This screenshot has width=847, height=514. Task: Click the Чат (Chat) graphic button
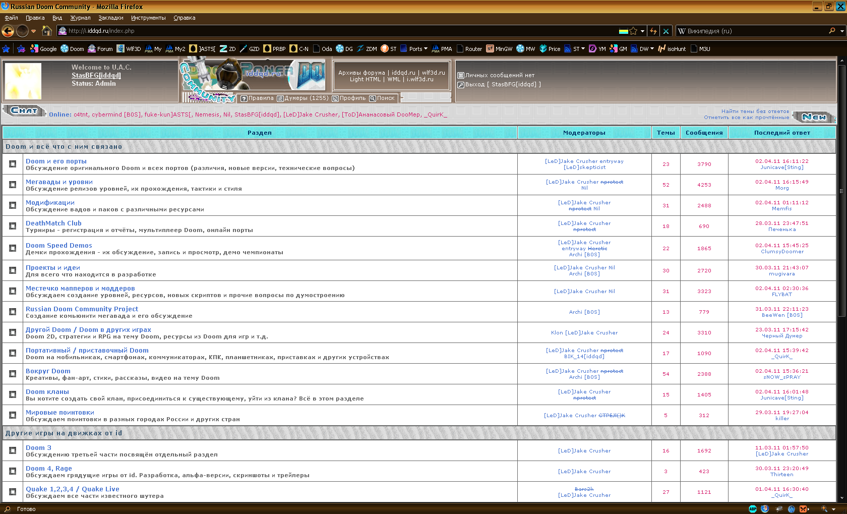point(24,111)
